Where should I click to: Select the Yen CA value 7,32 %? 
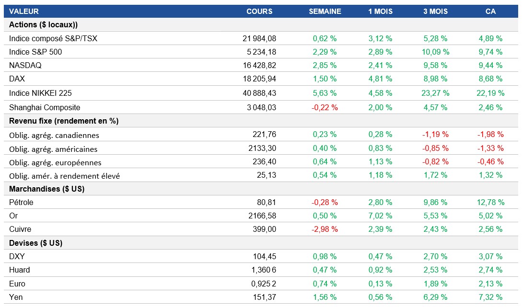(490, 297)
